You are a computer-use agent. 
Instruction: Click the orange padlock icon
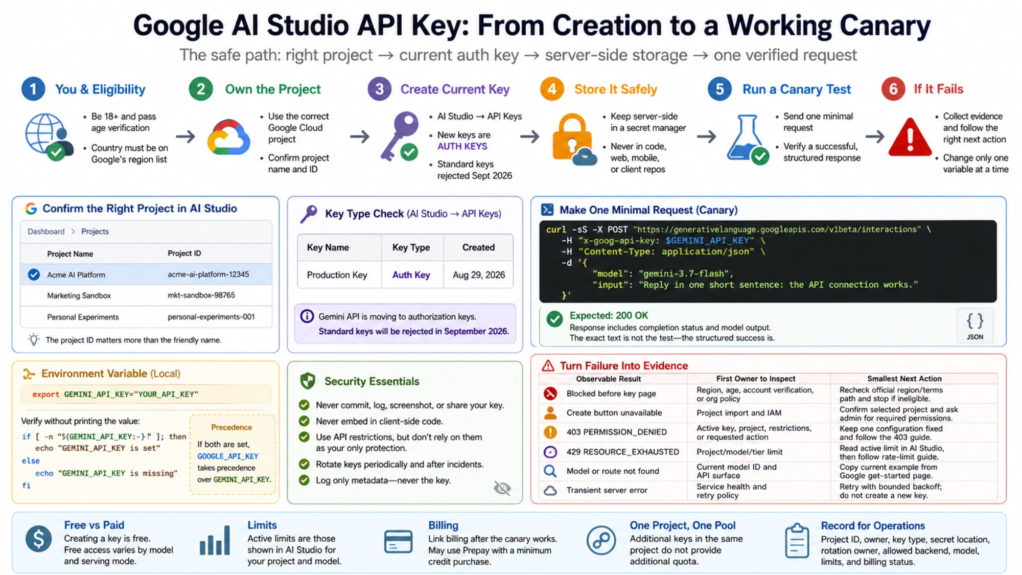pos(574,139)
